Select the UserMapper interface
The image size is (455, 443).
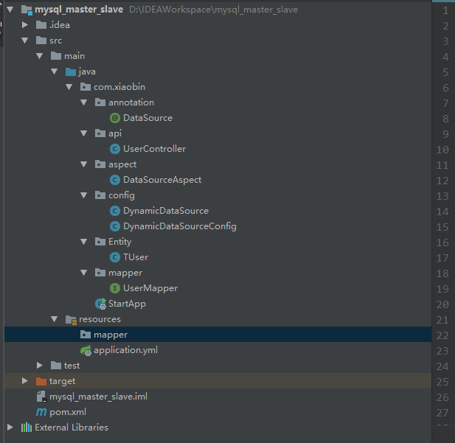(150, 288)
